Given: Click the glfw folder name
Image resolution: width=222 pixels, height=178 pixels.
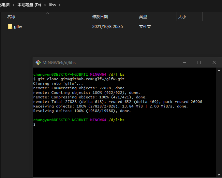Looking at the screenshot, I should click(18, 27).
